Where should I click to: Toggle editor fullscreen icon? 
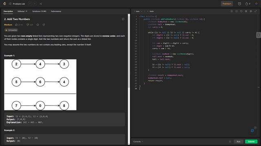pyautogui.click(x=256, y=11)
